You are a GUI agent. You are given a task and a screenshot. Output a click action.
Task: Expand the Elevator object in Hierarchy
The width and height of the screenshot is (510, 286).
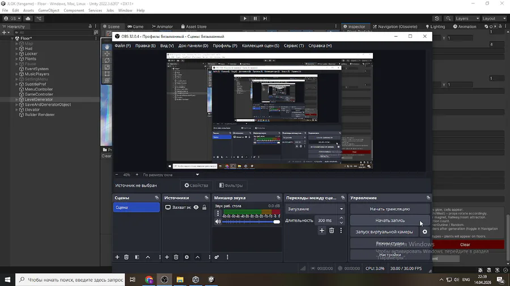16,110
